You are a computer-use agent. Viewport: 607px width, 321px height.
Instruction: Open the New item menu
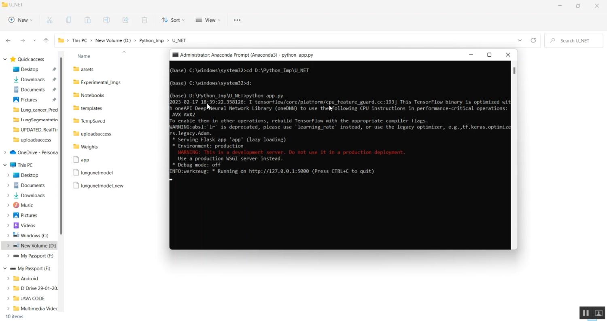[21, 20]
